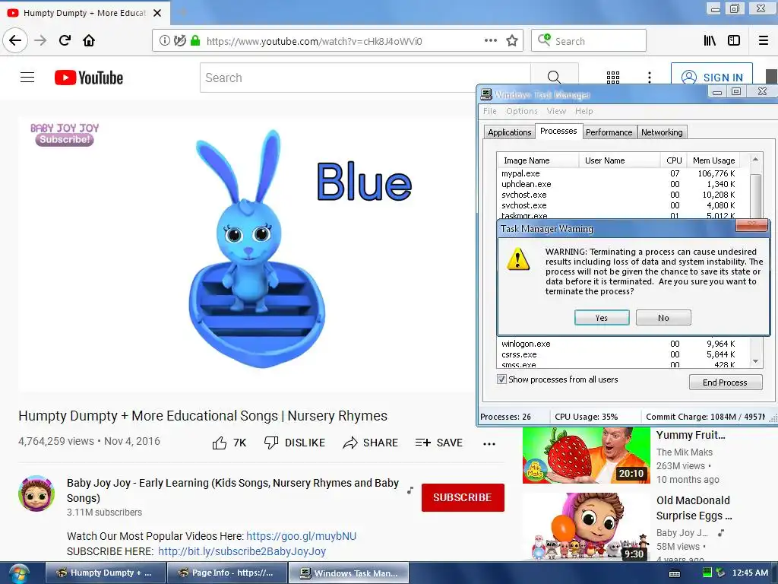Viewport: 778px width, 584px height.
Task: Click the green network tray icon
Action: pos(707,573)
